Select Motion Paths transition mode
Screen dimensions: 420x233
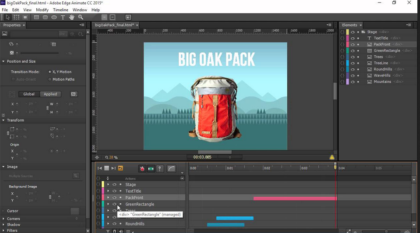[50, 79]
